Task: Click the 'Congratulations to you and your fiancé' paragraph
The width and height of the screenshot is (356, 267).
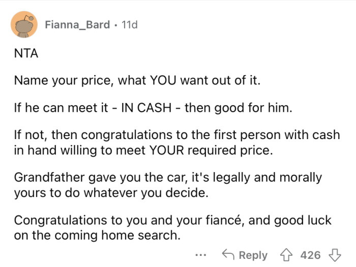Action: (x=172, y=228)
